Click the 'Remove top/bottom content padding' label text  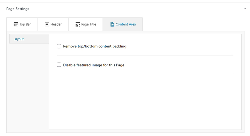(95, 46)
